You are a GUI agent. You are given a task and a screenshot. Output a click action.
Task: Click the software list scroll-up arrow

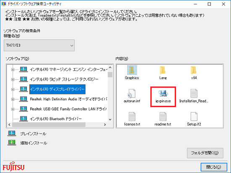click(x=110, y=68)
